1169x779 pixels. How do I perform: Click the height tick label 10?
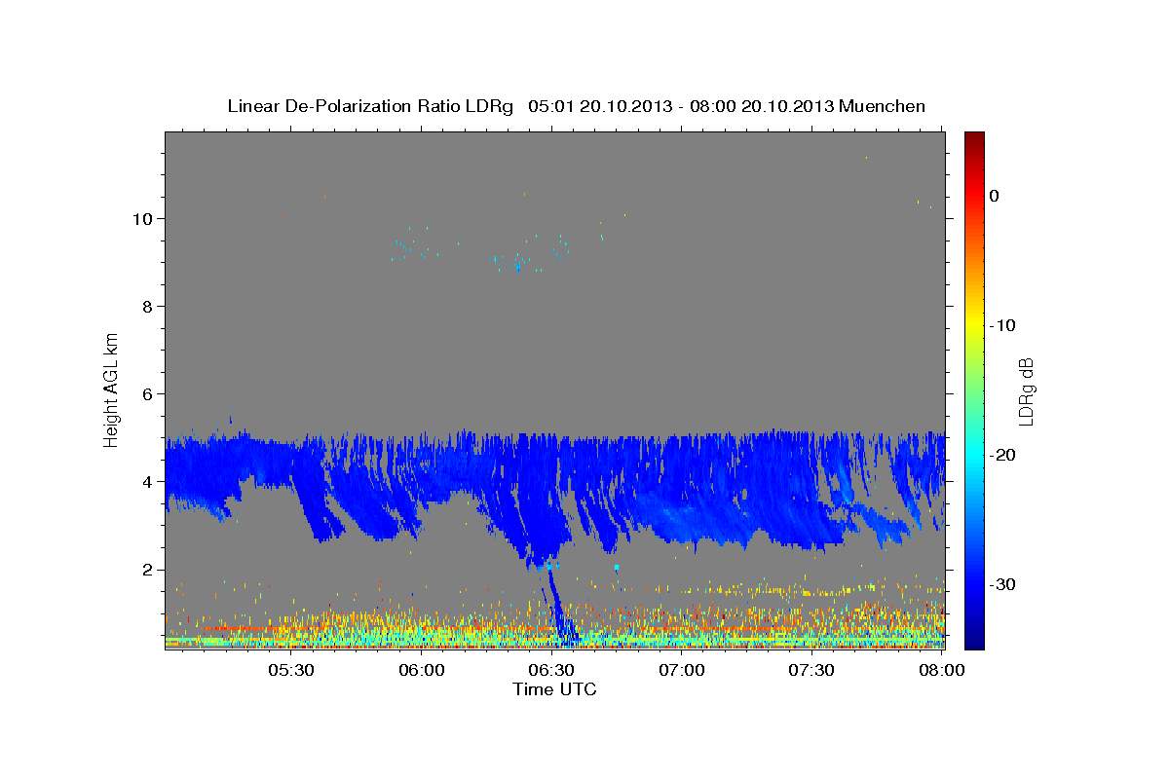pyautogui.click(x=144, y=218)
